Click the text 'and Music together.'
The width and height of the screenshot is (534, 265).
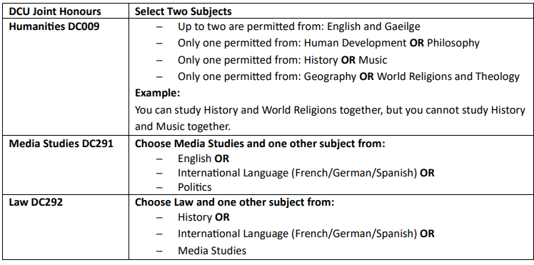(183, 126)
